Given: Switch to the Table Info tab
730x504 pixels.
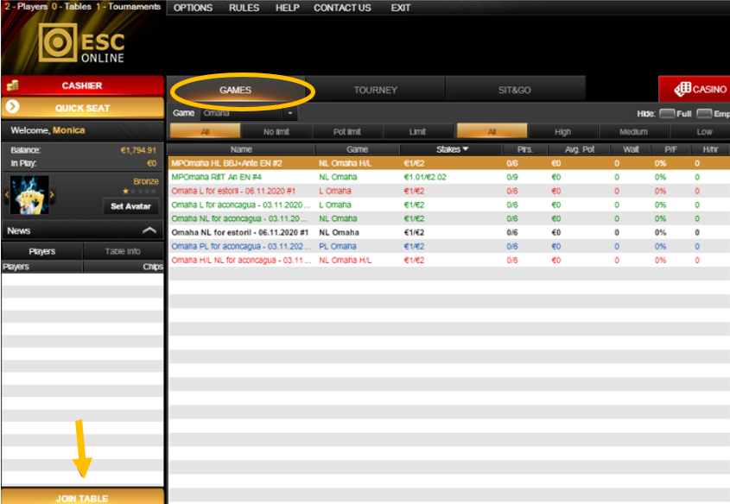Looking at the screenshot, I should pyautogui.click(x=123, y=251).
